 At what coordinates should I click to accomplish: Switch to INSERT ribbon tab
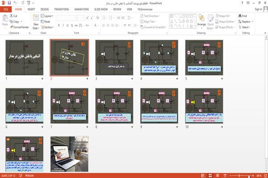pyautogui.click(x=31, y=9)
